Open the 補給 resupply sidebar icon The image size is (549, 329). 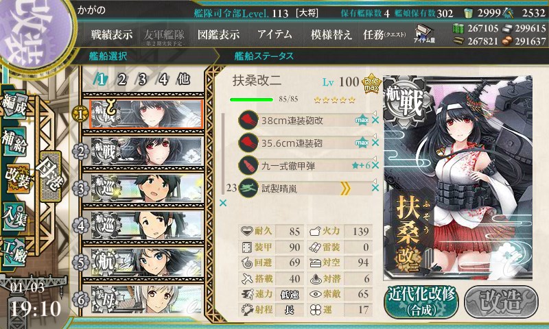pyautogui.click(x=14, y=141)
